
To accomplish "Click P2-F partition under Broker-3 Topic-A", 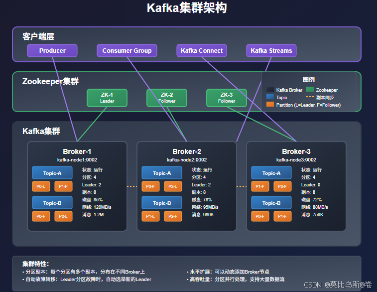I will [282, 186].
